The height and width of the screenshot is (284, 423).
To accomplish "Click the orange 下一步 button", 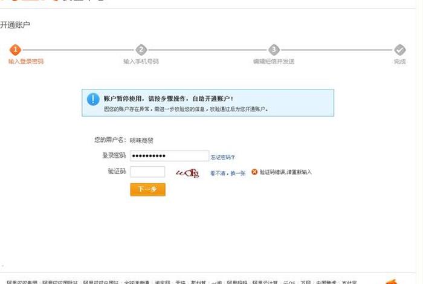I will (147, 189).
